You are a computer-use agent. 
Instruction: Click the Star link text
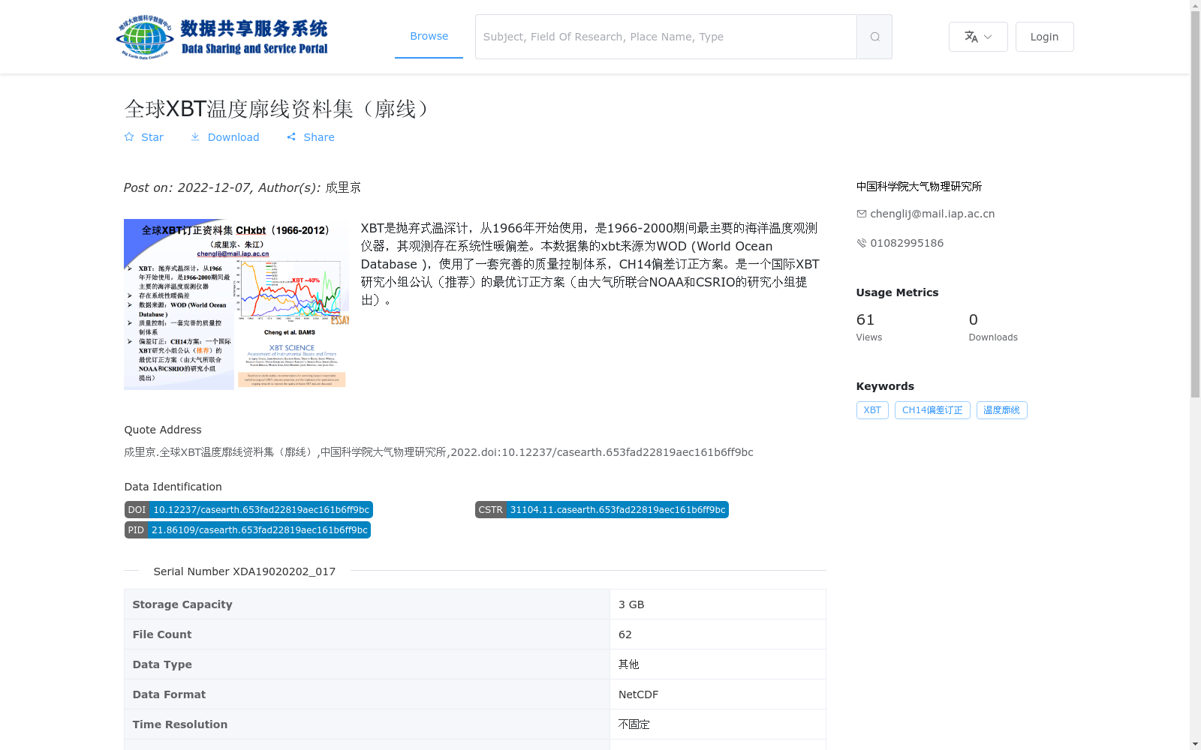tap(152, 137)
